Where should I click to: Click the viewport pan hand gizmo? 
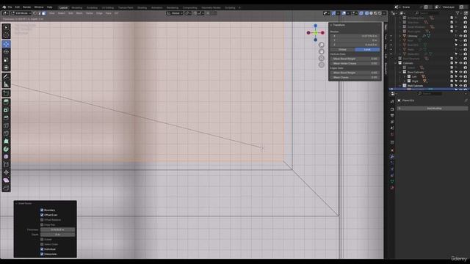point(322,51)
